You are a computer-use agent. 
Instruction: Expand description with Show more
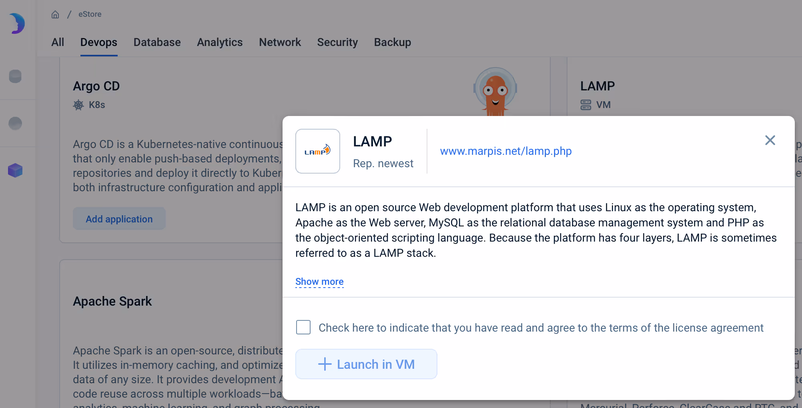click(x=319, y=282)
